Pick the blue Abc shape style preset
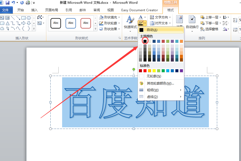Image resolution: width=241 pixels, height=161 pixels. [71, 23]
